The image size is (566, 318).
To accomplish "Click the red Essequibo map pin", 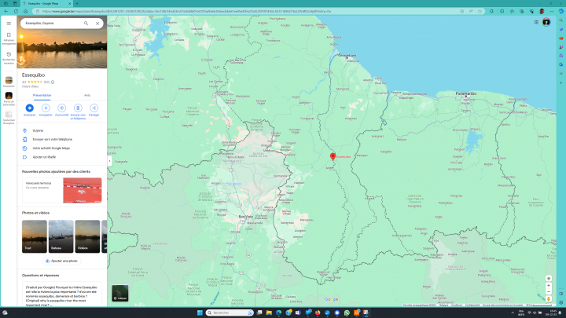I will point(333,156).
